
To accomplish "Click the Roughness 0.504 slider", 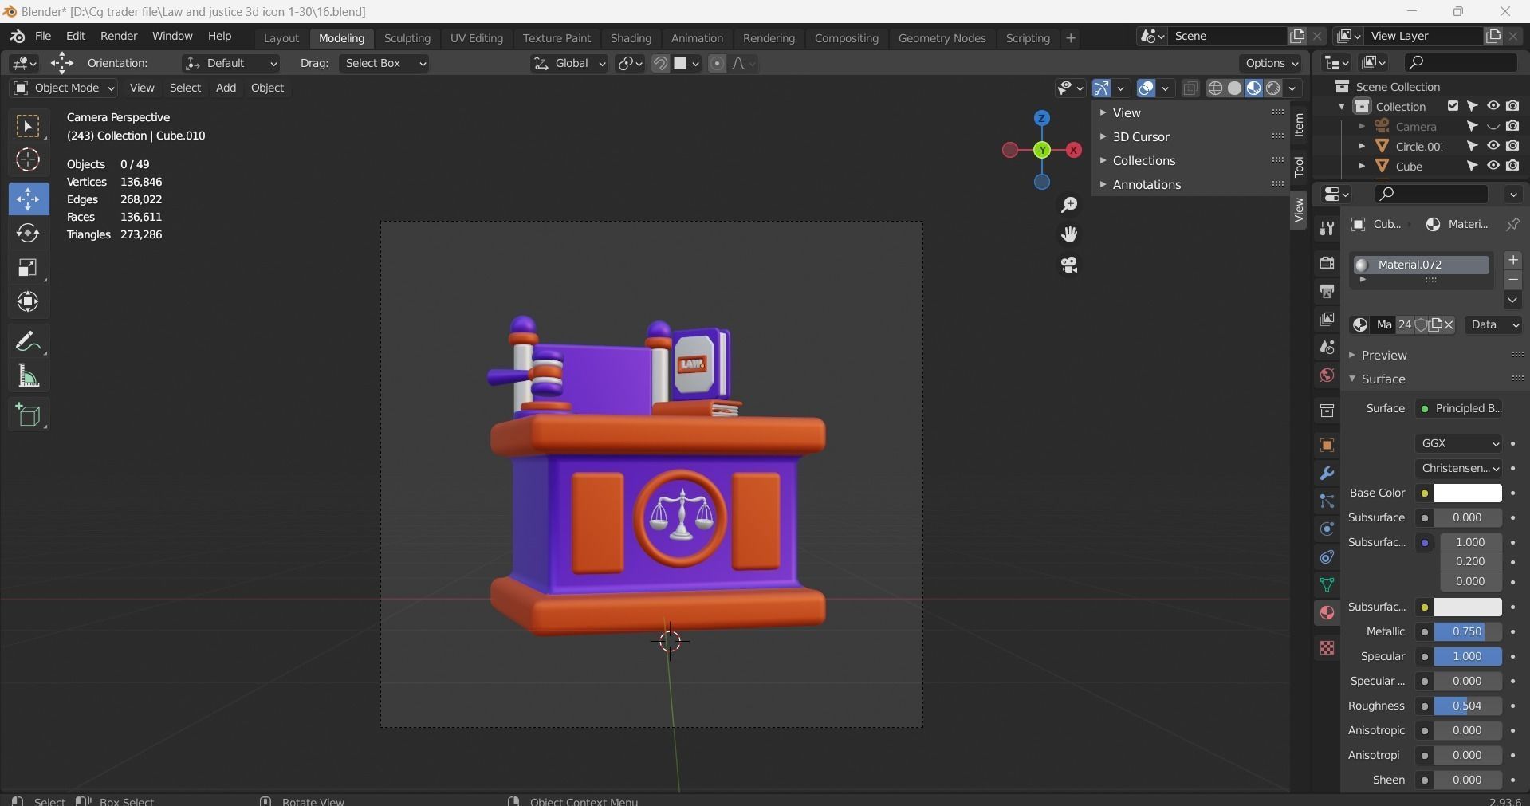I will click(x=1468, y=706).
